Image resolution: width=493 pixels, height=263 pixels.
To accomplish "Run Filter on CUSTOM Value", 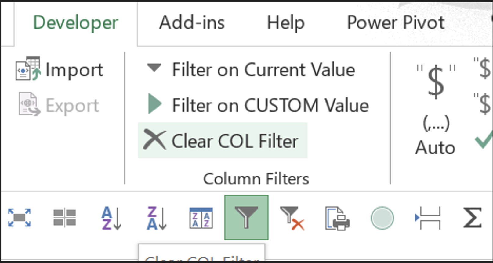I will [x=258, y=105].
